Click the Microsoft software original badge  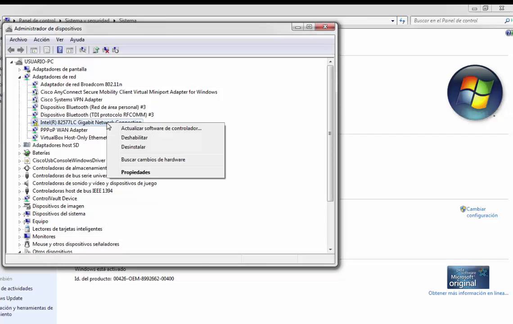[468, 277]
